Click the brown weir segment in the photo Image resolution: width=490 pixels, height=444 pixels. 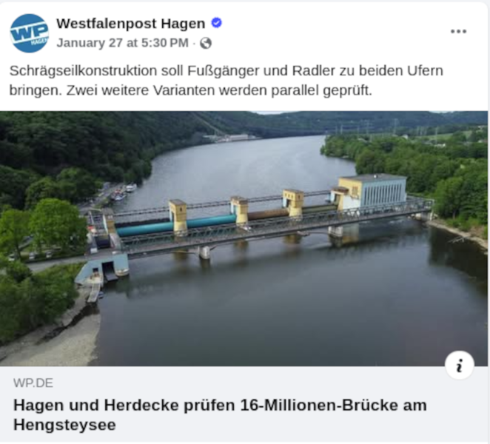(267, 214)
